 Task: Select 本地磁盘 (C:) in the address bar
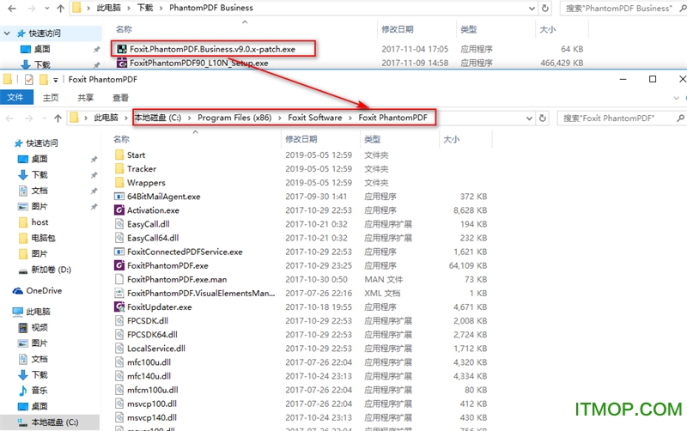pos(158,118)
